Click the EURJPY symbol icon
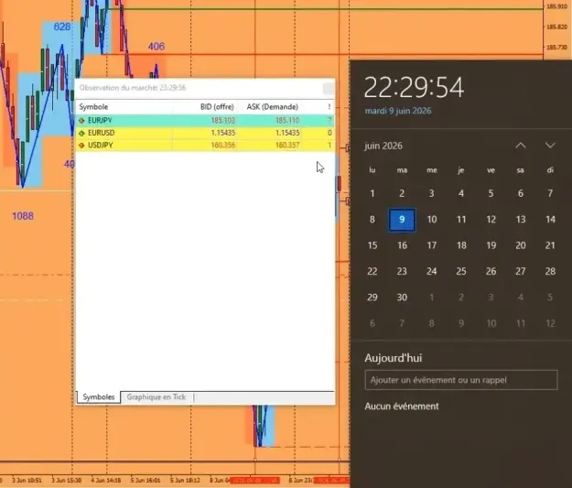 tap(81, 121)
